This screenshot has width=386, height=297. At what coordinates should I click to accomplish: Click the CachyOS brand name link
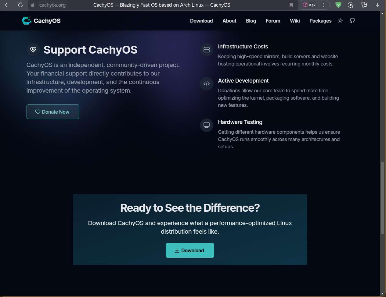coord(47,21)
